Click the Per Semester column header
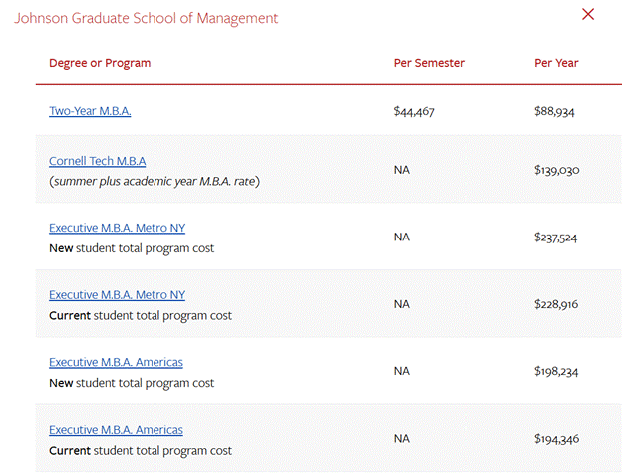Image resolution: width=622 pixels, height=476 pixels. tap(429, 63)
